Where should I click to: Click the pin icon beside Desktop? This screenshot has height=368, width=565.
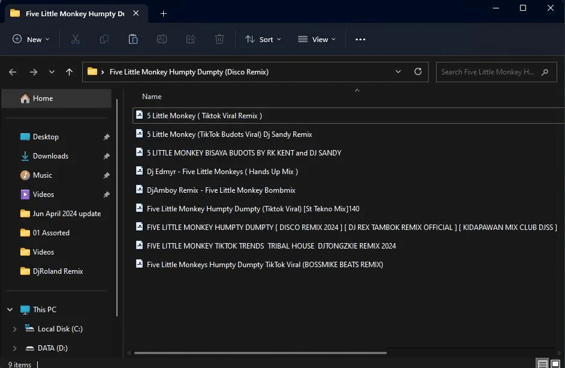click(106, 137)
